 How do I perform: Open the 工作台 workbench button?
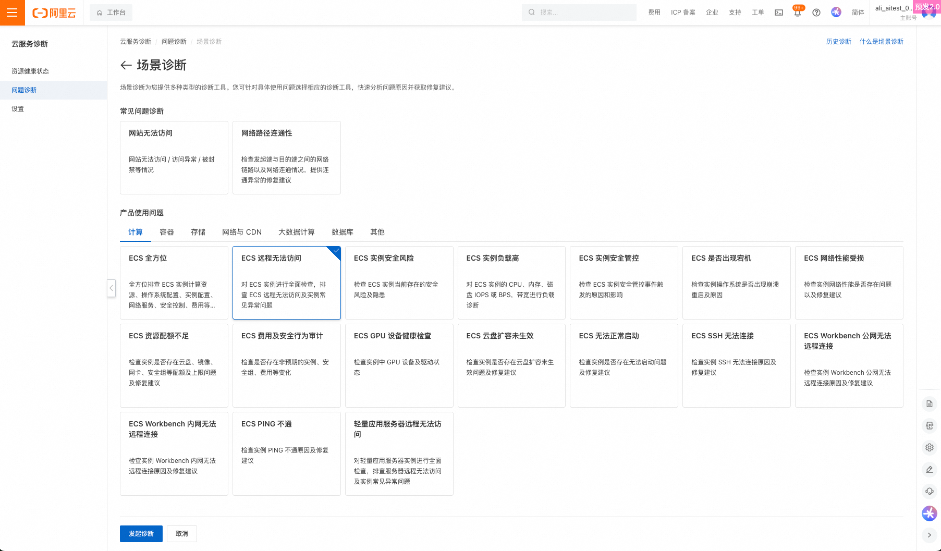tap(111, 13)
